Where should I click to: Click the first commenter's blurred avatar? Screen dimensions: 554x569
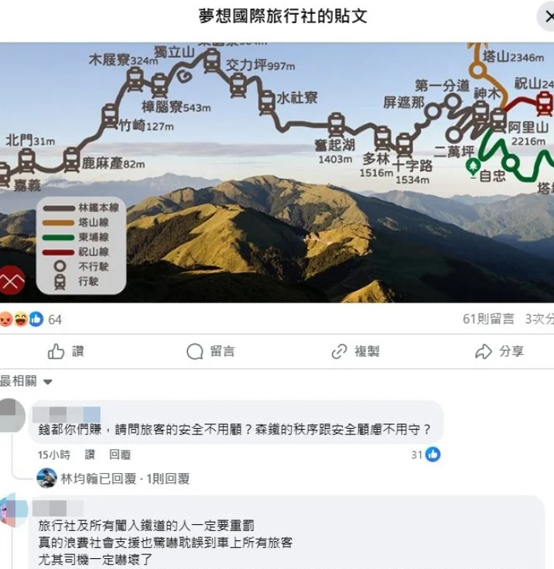point(12,415)
